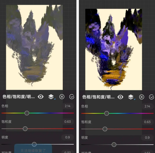
Task: Click the 明度 brightness slider handle in right panel
Action: (114, 144)
